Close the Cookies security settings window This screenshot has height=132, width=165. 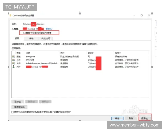[x=149, y=15]
